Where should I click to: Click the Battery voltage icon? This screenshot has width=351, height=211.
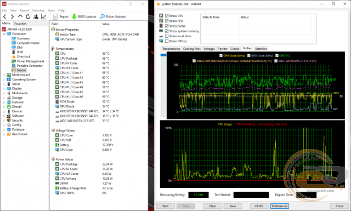click(57, 145)
